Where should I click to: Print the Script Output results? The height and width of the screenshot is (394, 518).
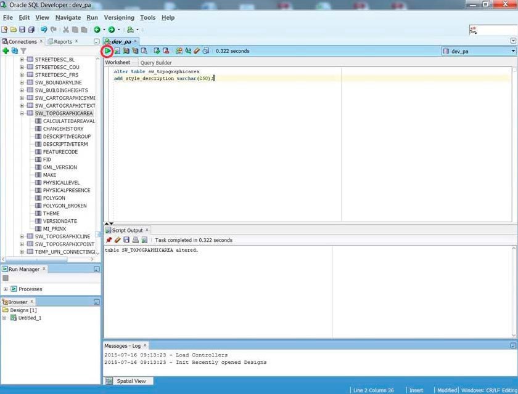[134, 239]
